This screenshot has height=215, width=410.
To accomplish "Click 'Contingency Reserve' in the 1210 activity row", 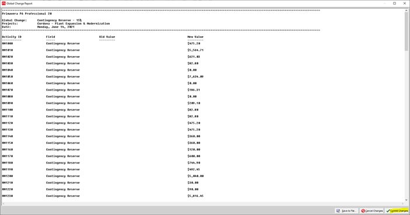I will (62, 182).
